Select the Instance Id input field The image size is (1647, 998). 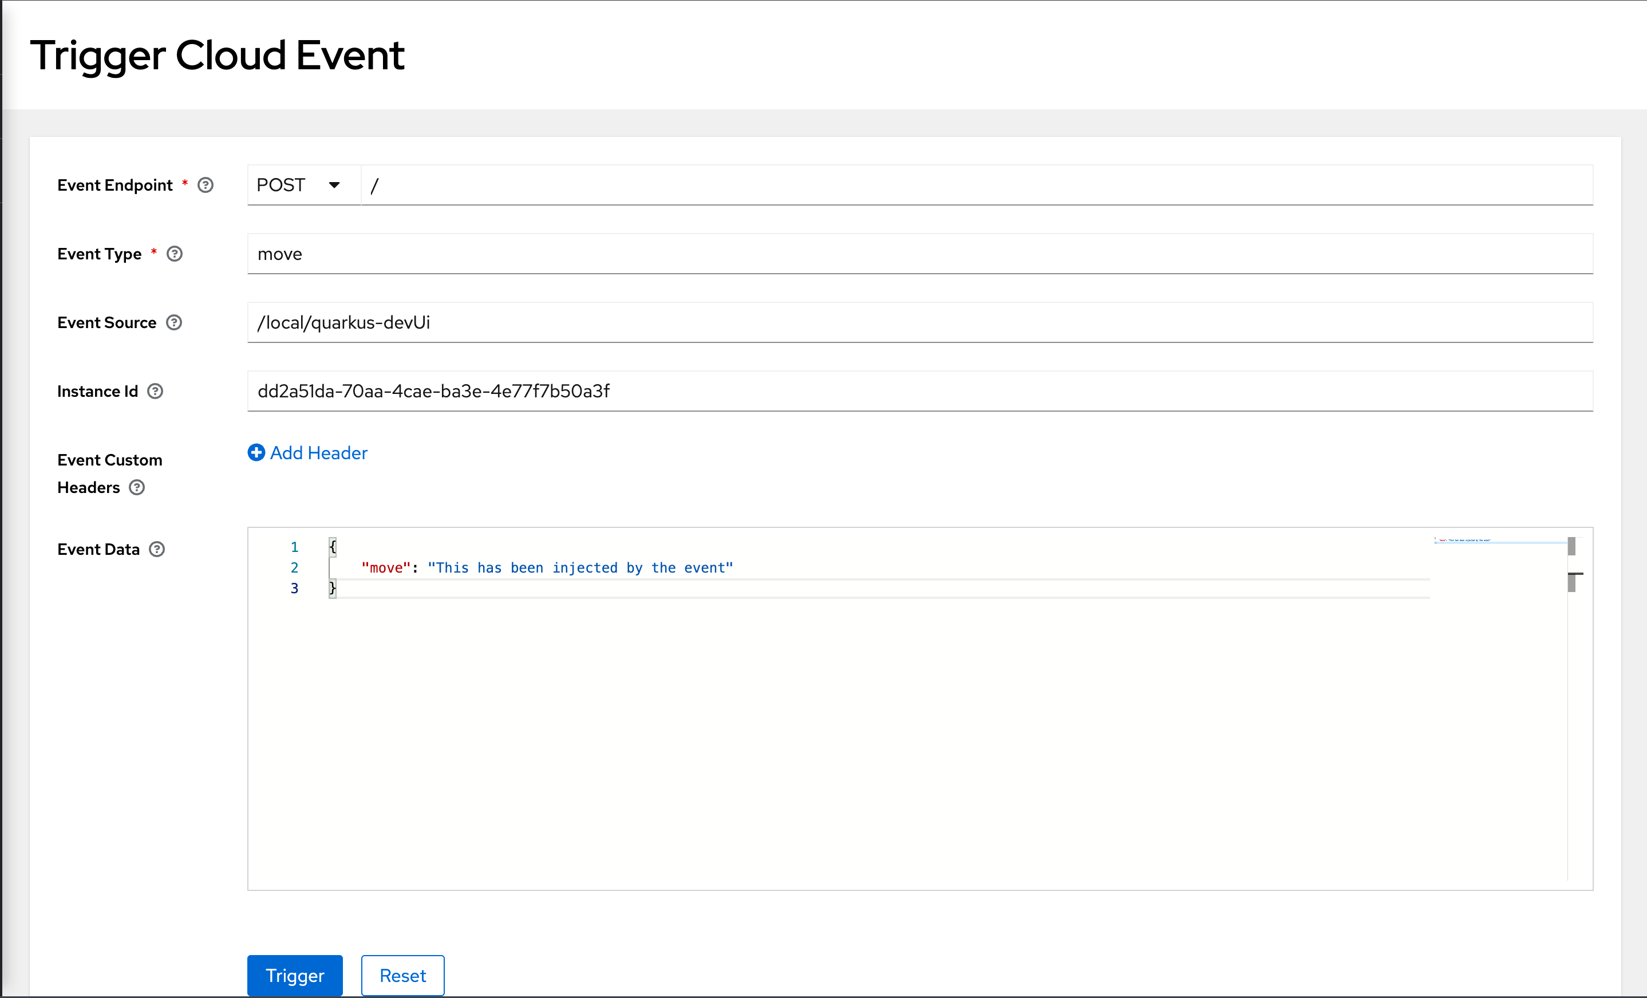802,391
